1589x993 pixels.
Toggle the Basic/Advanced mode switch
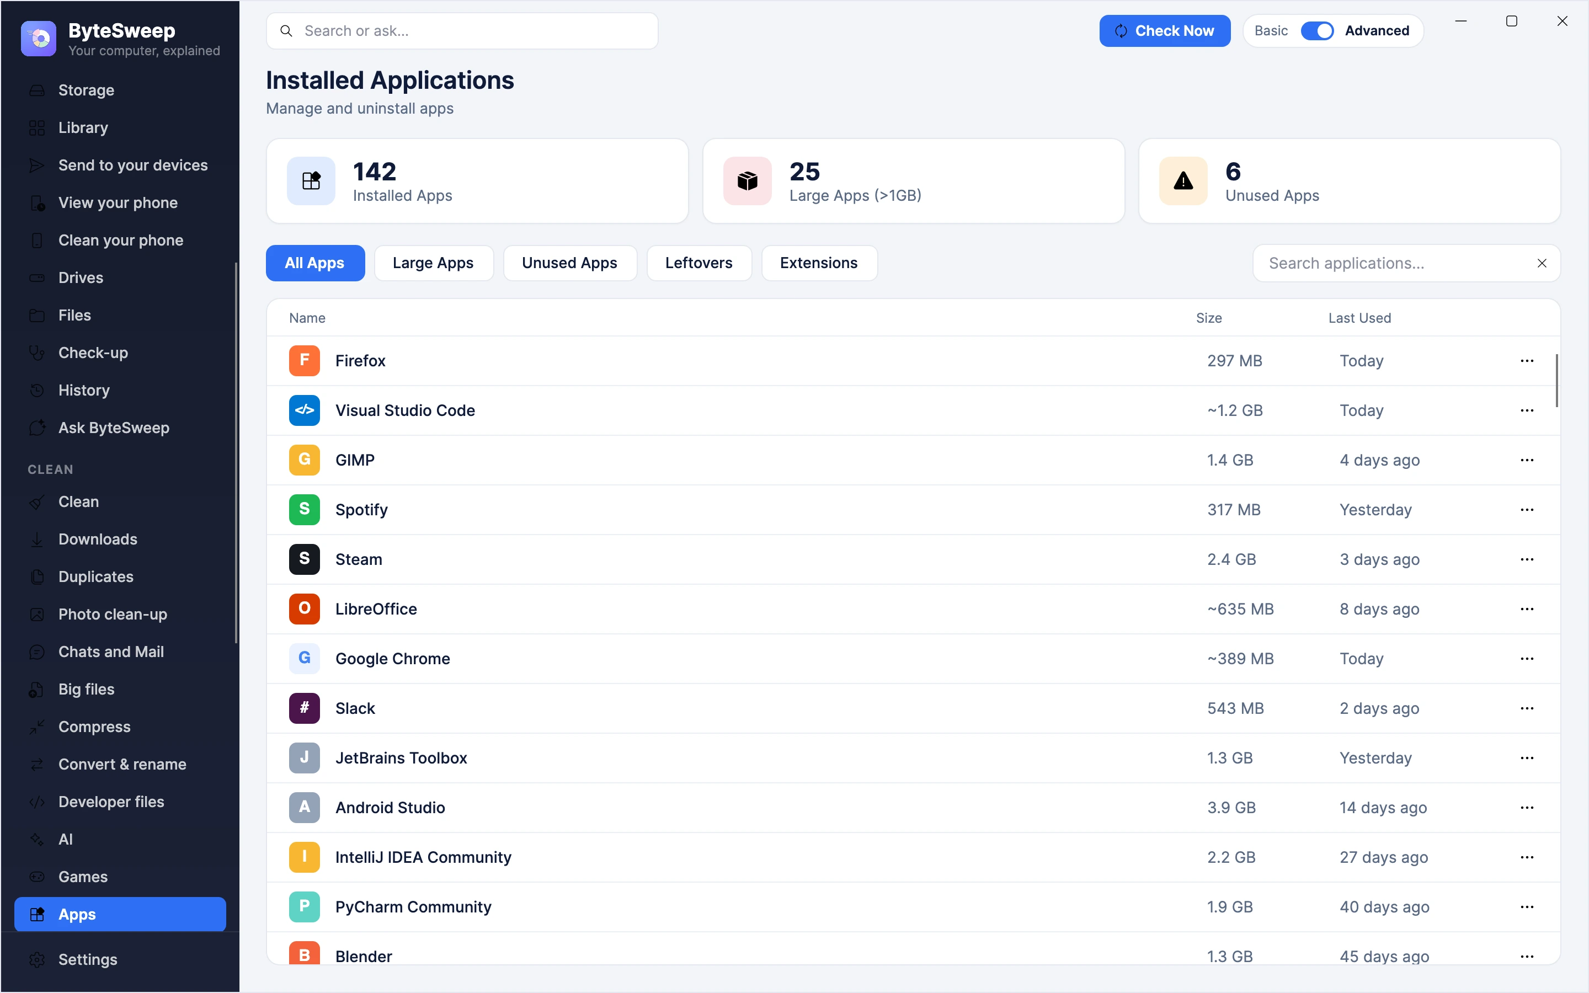coord(1316,31)
